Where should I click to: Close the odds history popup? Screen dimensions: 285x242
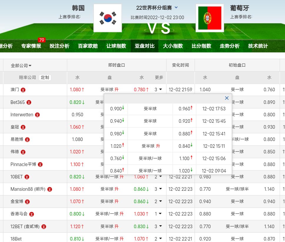227,98
